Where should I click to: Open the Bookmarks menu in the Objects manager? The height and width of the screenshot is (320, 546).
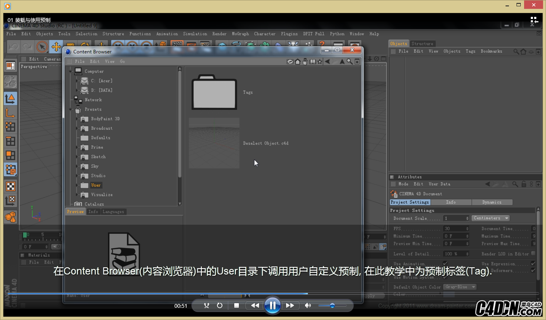point(491,51)
